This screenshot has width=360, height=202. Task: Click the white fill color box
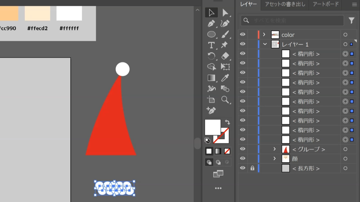212,127
